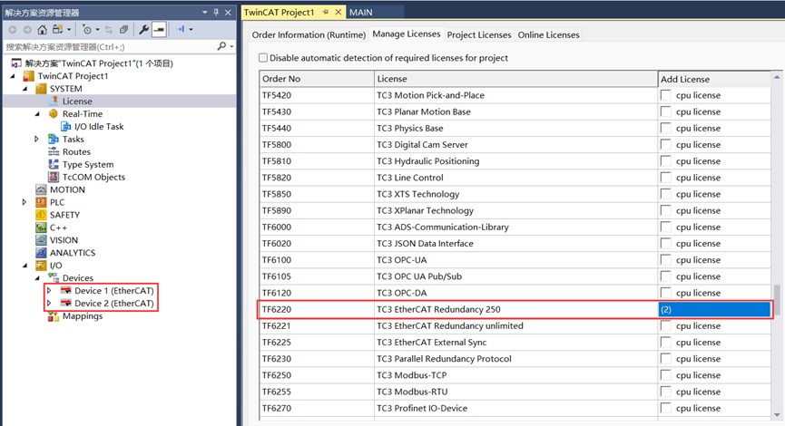Open the Solution Explorer window position dropdown

pyautogui.click(x=205, y=12)
